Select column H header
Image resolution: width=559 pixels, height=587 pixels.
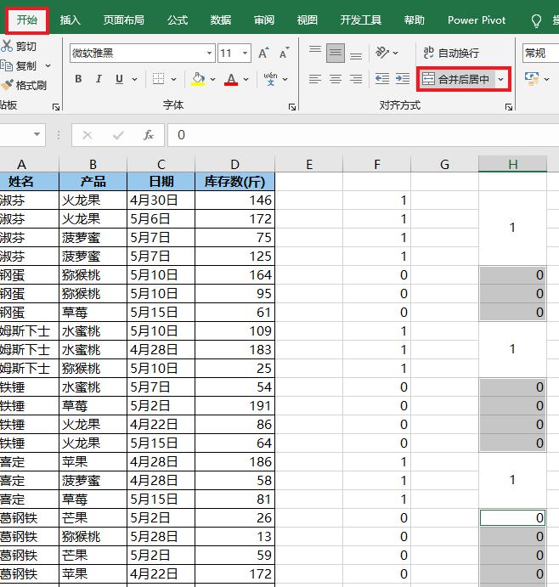tap(512, 164)
